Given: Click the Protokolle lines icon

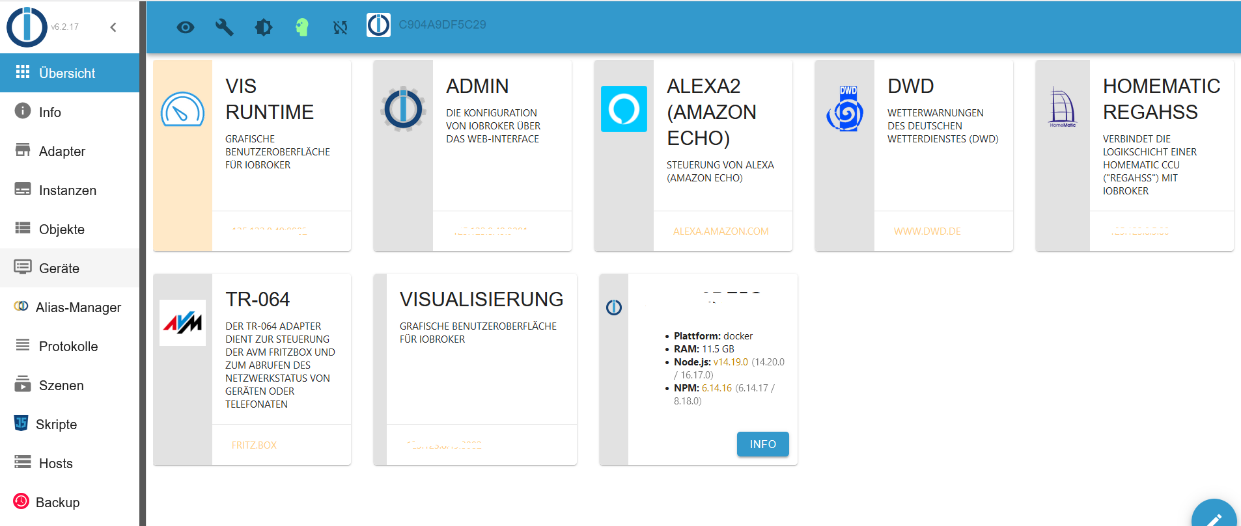Looking at the screenshot, I should point(23,345).
